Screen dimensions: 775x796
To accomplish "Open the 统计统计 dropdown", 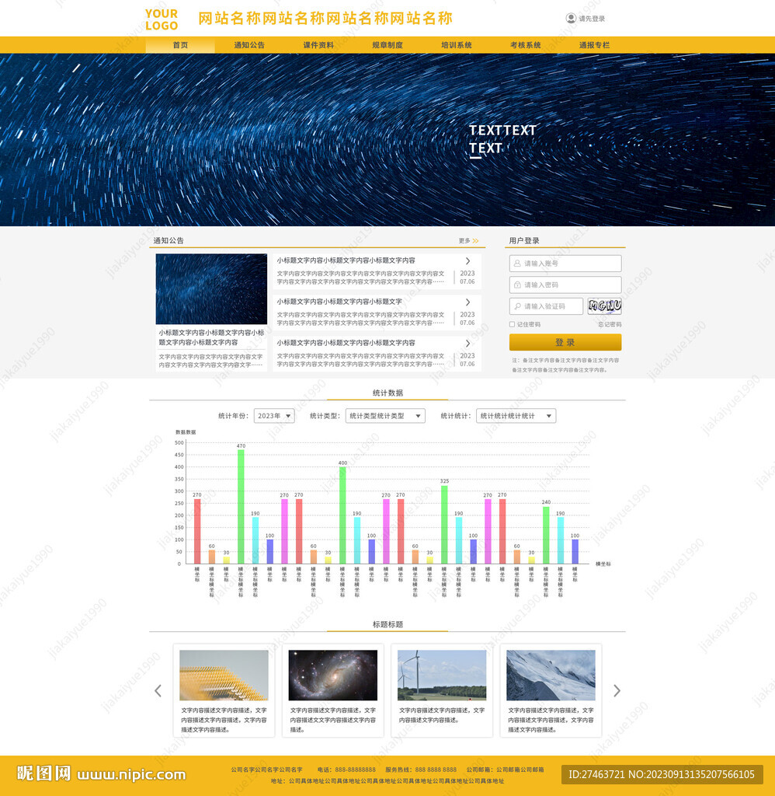I will pyautogui.click(x=516, y=416).
